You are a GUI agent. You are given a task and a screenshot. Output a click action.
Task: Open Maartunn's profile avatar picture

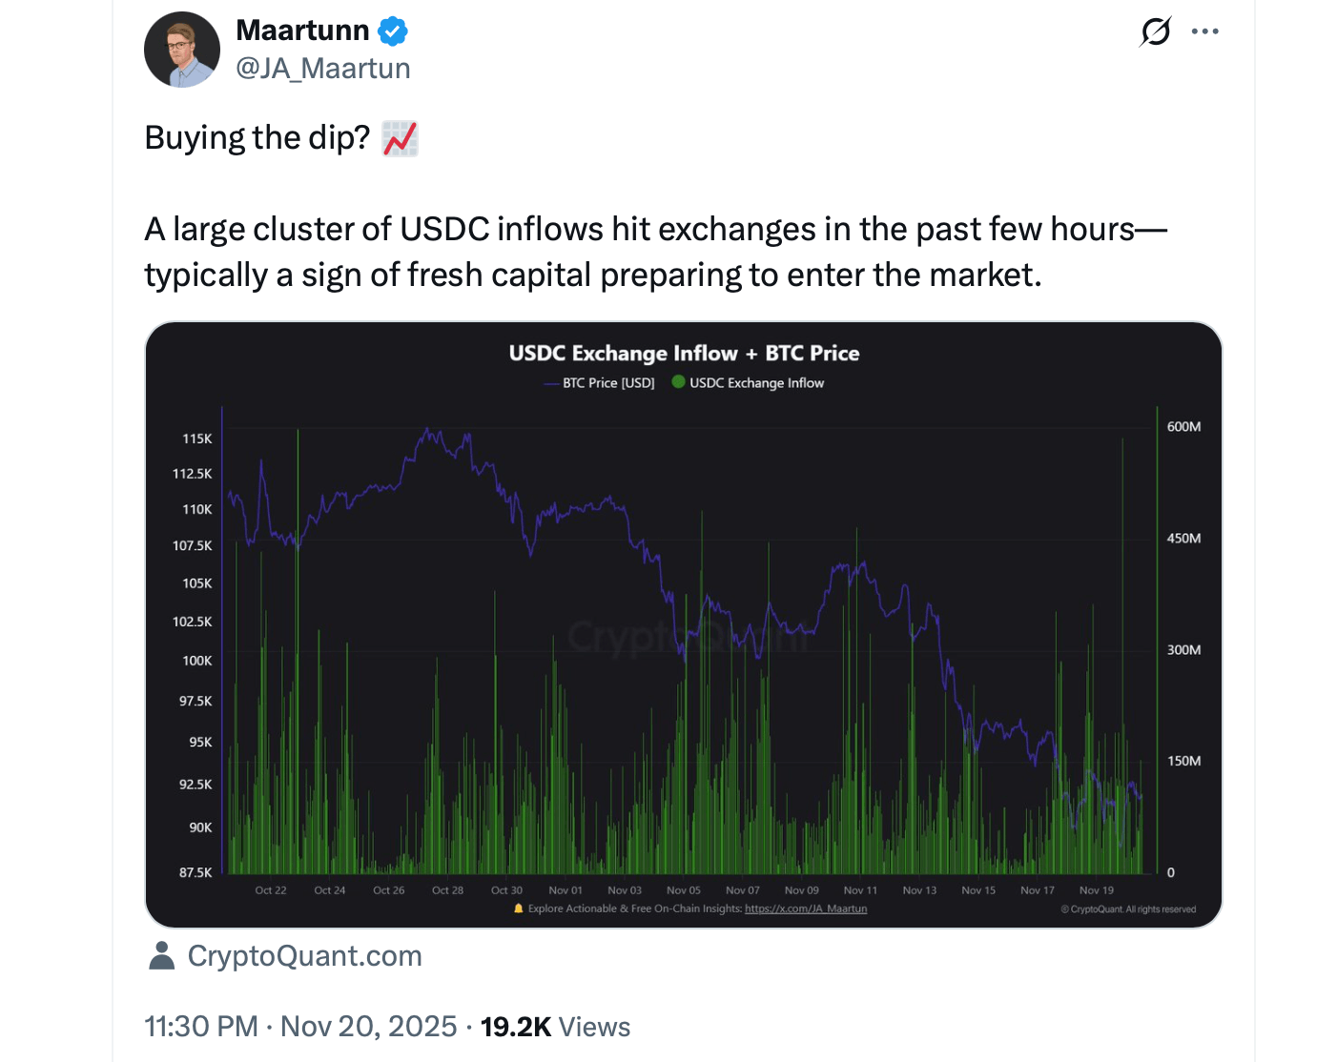coord(182,50)
